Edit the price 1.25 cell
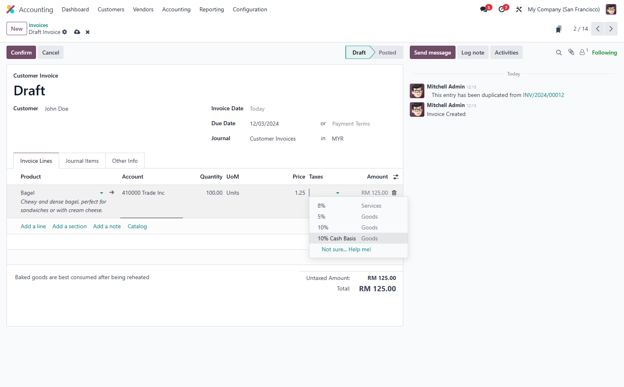Viewport: 624px width, 387px height. (x=300, y=193)
